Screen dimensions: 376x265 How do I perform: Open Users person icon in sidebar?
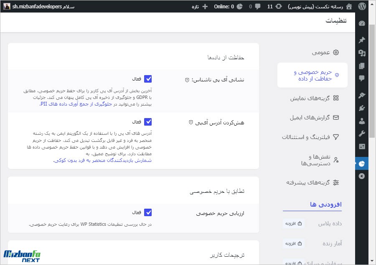(x=362, y=121)
